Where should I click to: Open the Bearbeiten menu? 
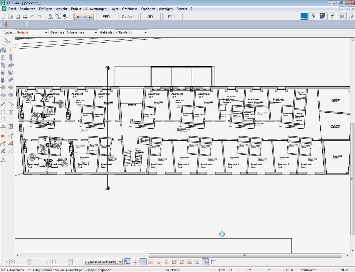pos(27,9)
